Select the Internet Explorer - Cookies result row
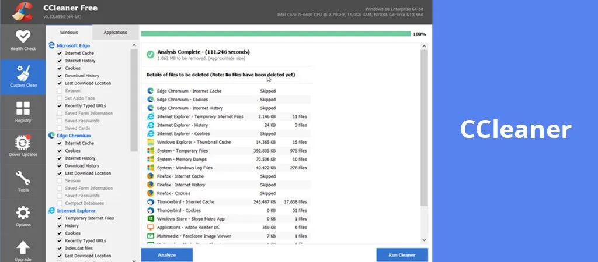Viewport: 598px width, 262px height. [228, 133]
